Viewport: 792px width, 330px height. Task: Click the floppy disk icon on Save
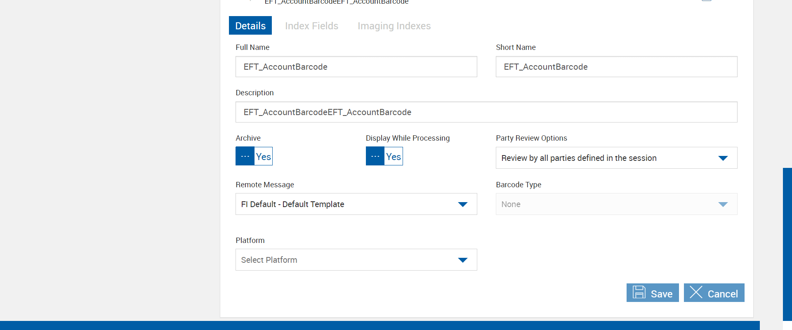coord(639,292)
